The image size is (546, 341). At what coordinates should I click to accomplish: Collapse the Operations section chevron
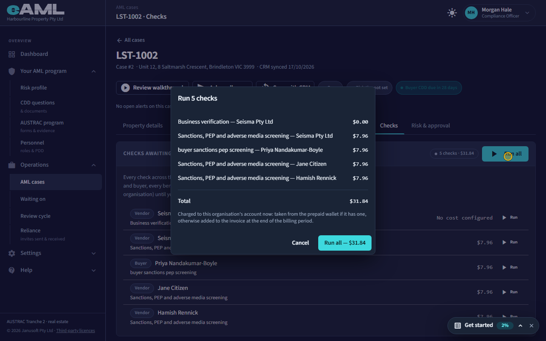click(x=94, y=165)
